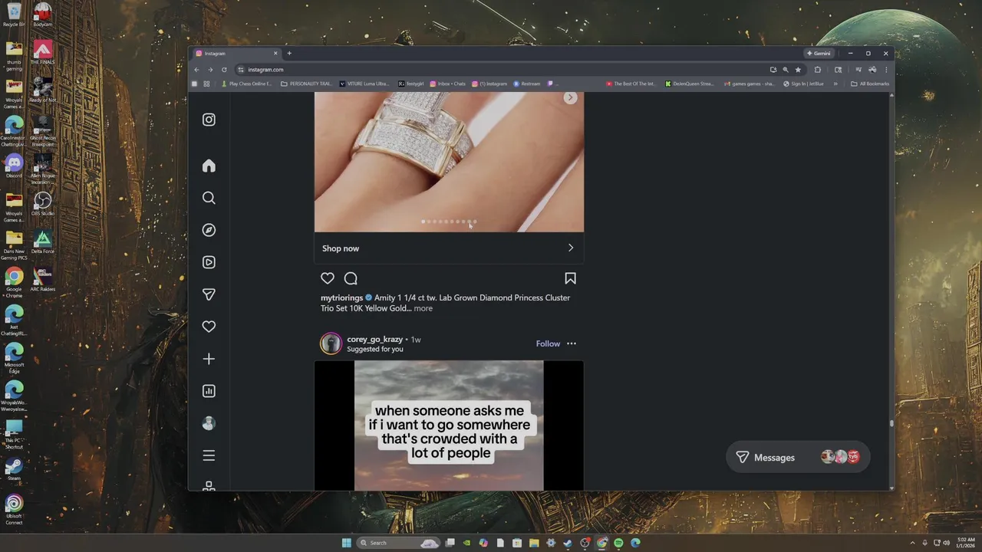Open corey_go_krazy username link
This screenshot has height=552, width=982.
[374, 339]
